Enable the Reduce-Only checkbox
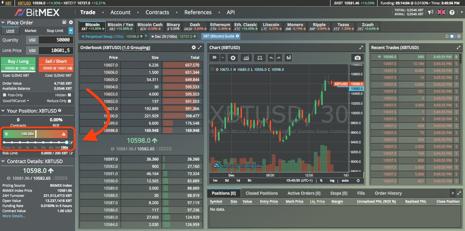 coord(70,101)
